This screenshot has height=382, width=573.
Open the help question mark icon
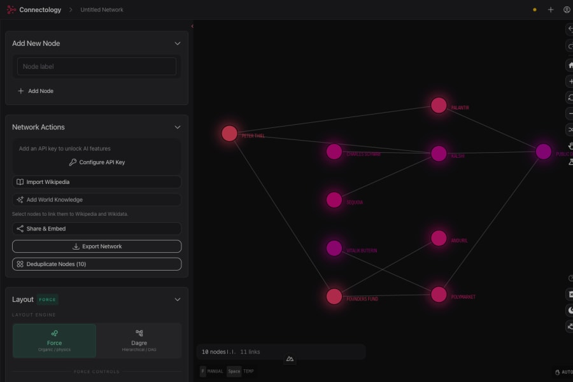(x=570, y=278)
